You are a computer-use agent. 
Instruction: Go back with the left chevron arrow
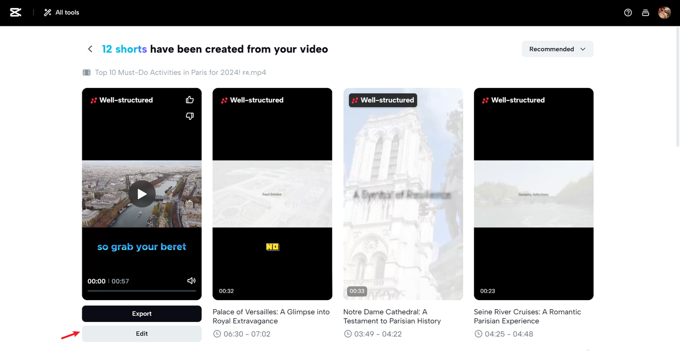pos(90,49)
